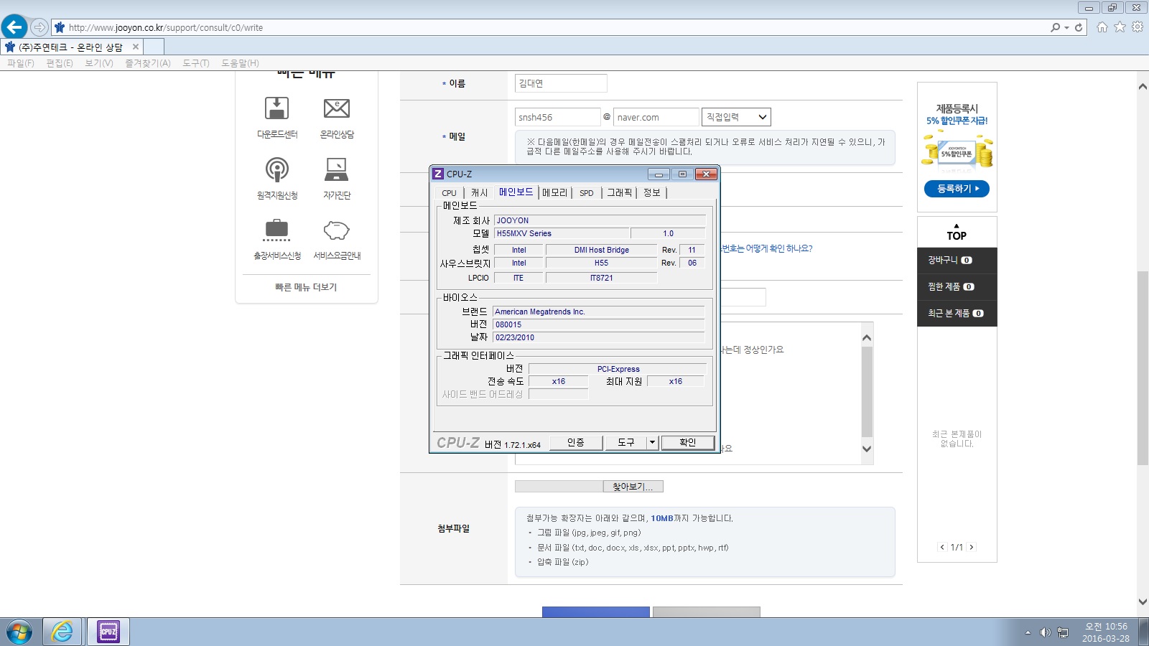This screenshot has width=1149, height=646.
Task: Close the CPU-Z window
Action: 707,174
